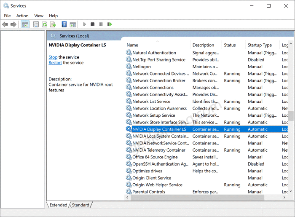Click the Pause Service toolbar icon
The height and width of the screenshot is (217, 295).
[101, 24]
